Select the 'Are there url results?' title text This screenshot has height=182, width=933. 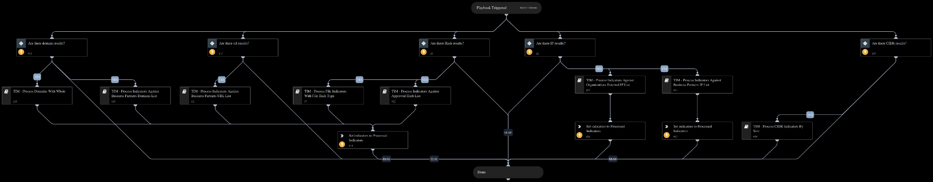[234, 44]
